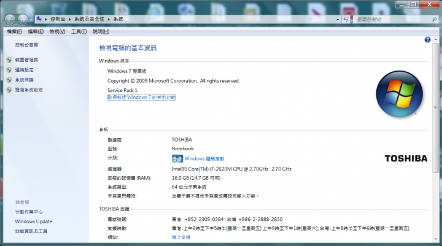Viewport: 442px width, 246px height.
Task: Select 控制台 in the address breadcrumb
Action: point(58,19)
